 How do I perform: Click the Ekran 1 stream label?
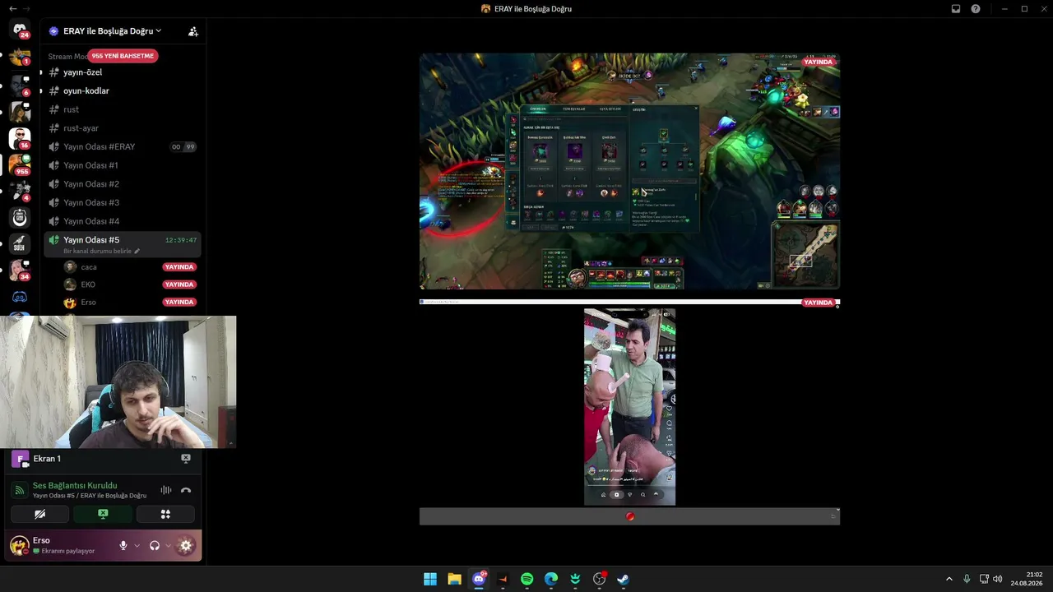coord(47,459)
